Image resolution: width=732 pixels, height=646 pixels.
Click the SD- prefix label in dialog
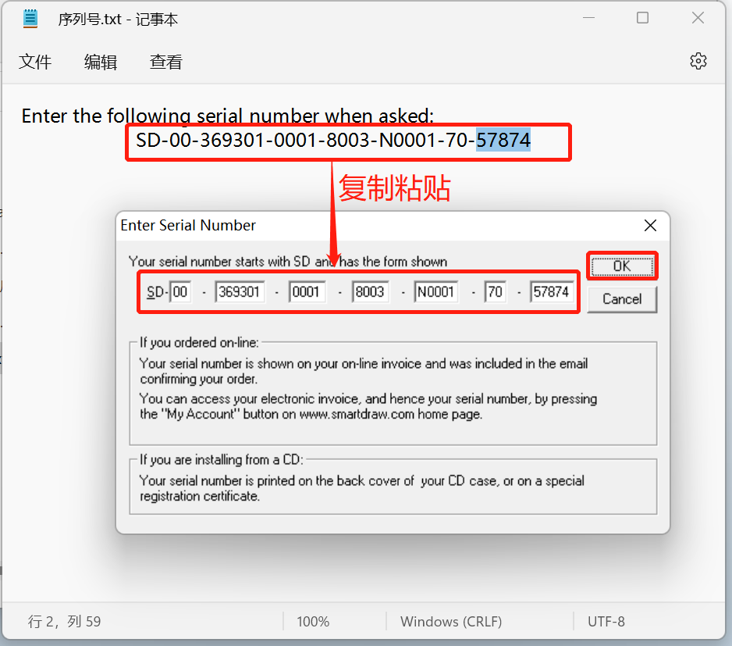[x=158, y=292]
